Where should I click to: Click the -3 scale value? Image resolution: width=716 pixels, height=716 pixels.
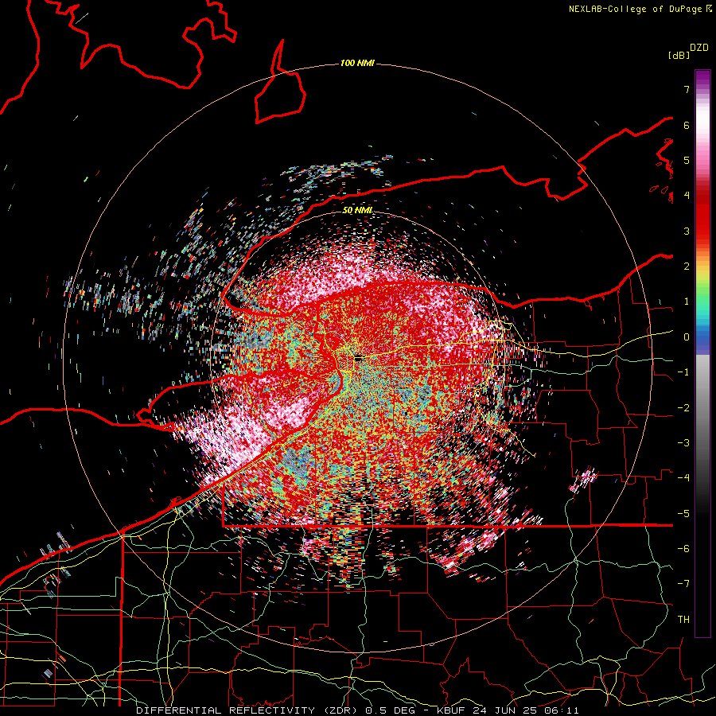[x=683, y=443]
